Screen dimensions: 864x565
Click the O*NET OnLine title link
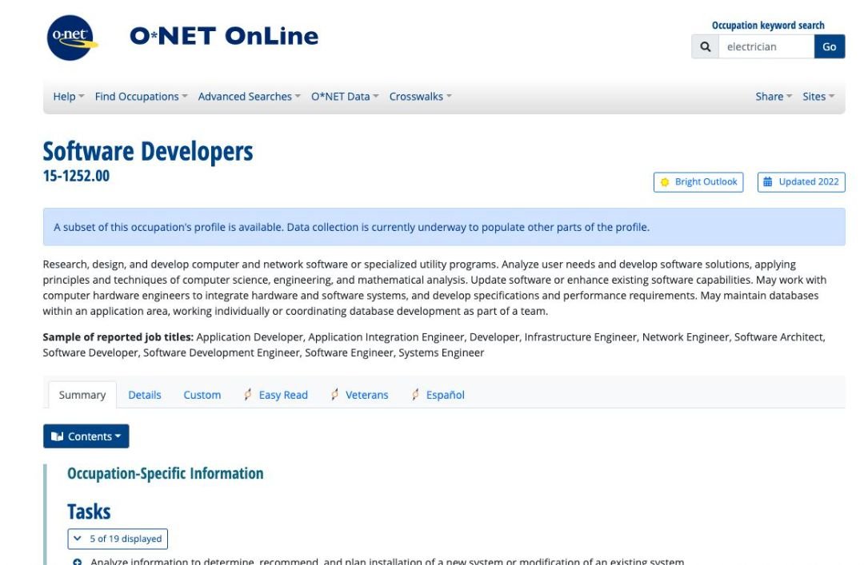pos(224,36)
